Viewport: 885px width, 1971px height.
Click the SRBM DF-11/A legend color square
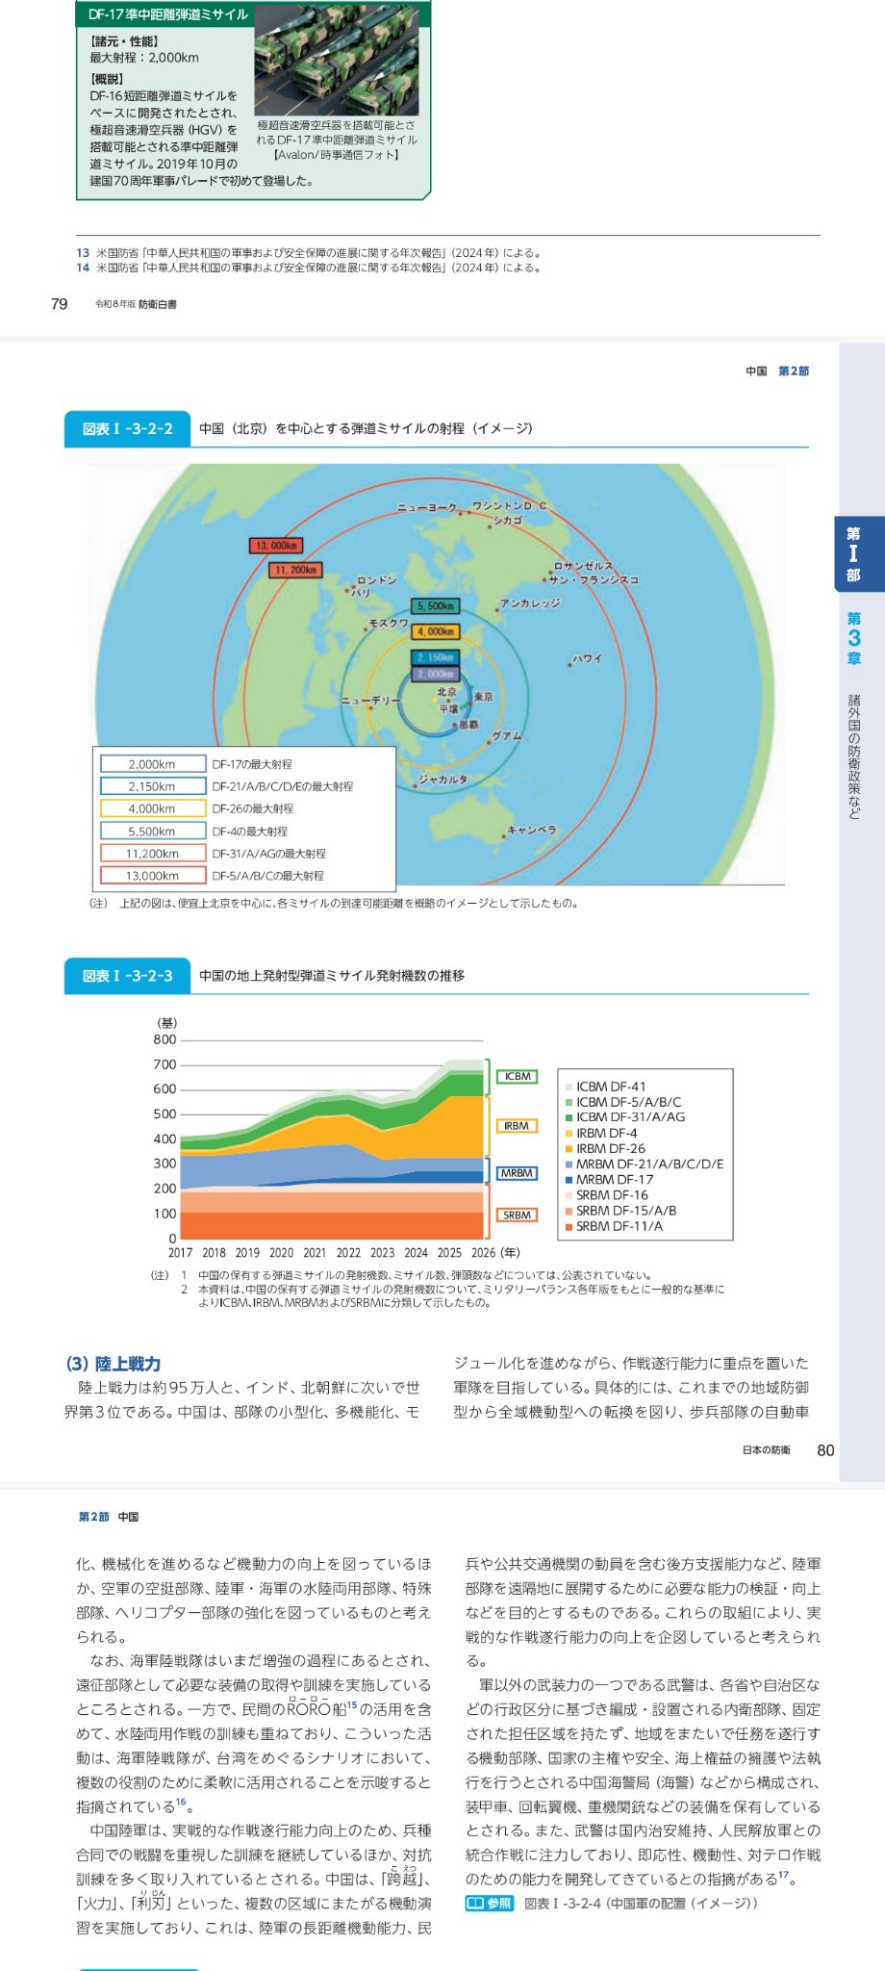569,1227
